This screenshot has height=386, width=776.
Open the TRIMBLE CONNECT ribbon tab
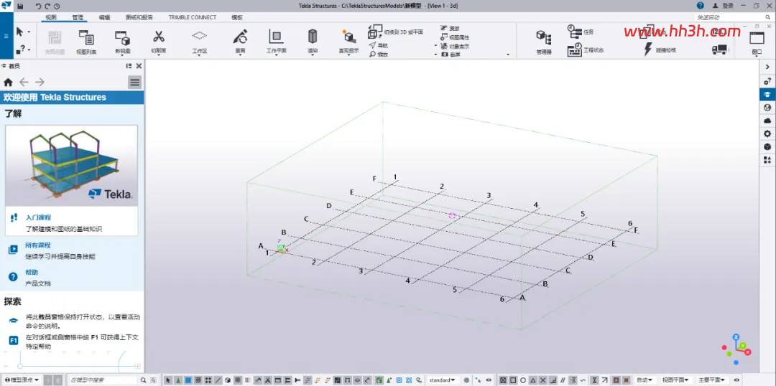coord(192,17)
